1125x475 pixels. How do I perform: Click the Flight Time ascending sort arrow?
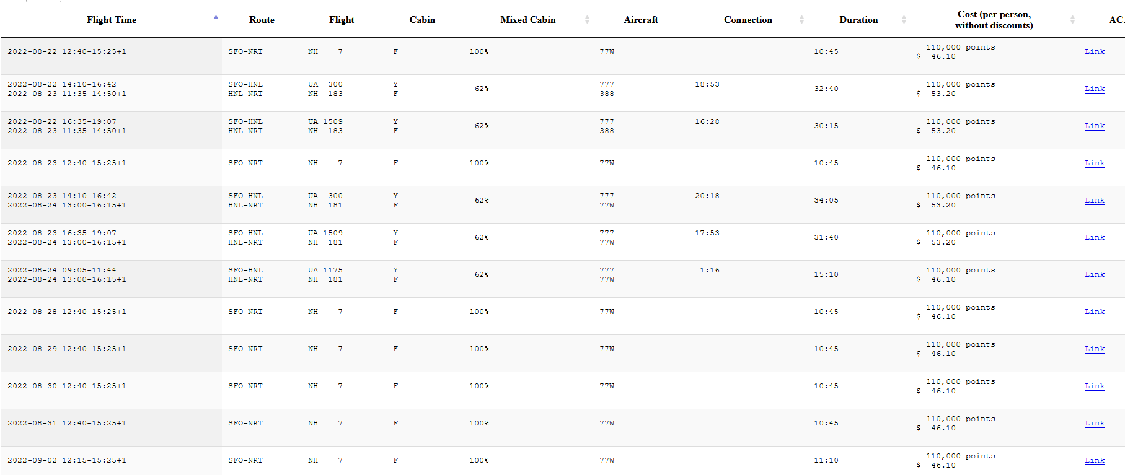click(x=216, y=17)
